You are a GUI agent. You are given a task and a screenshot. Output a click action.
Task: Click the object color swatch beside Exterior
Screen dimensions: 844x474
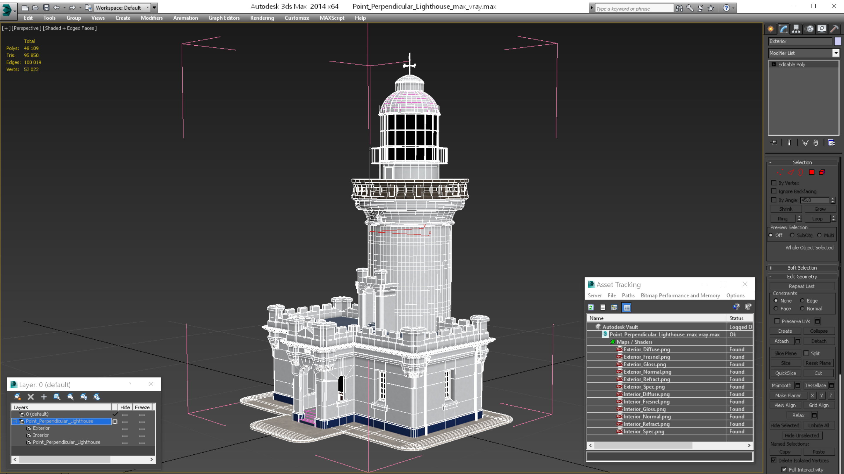838,41
